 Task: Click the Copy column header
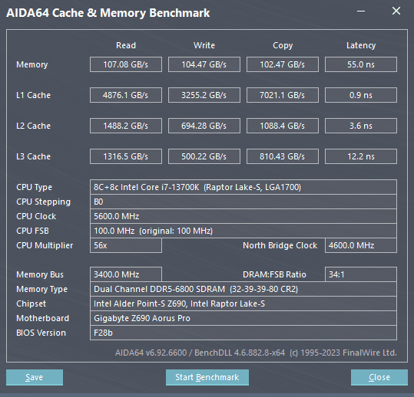(283, 45)
